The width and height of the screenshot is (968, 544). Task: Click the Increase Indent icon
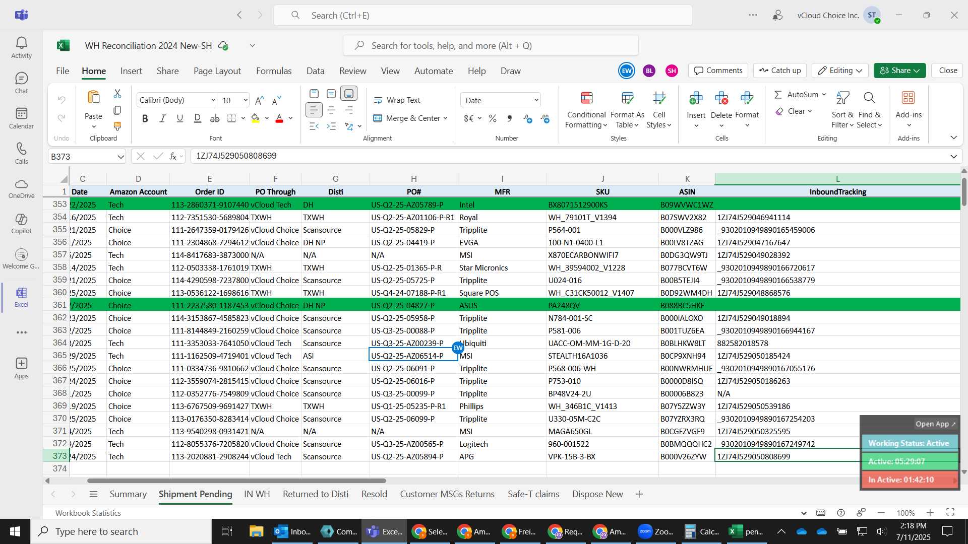coord(331,126)
